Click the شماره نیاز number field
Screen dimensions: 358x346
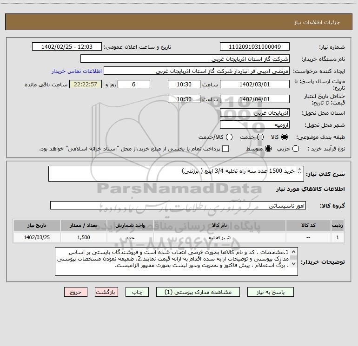tap(255, 46)
